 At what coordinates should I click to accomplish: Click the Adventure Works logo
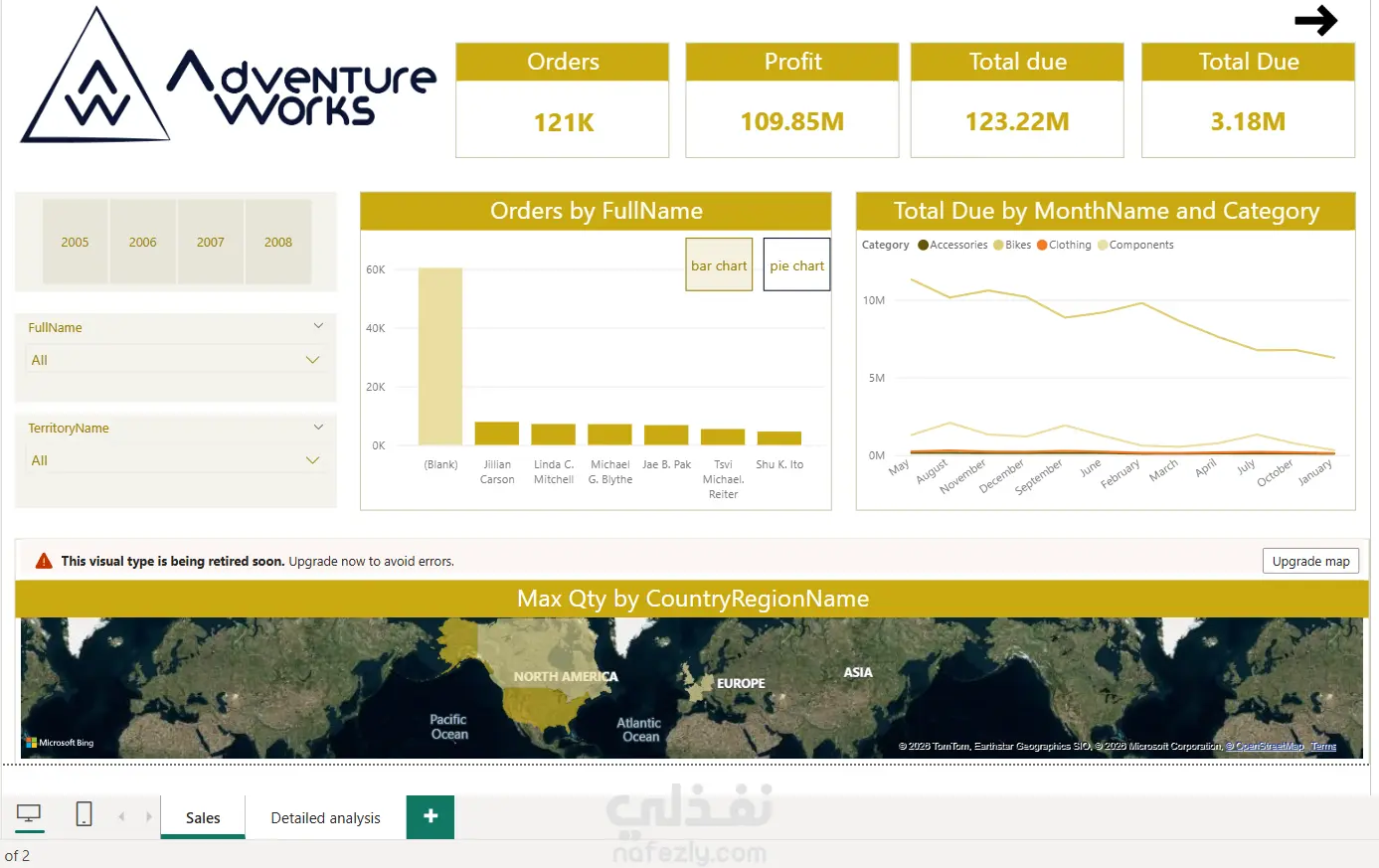pos(229,76)
